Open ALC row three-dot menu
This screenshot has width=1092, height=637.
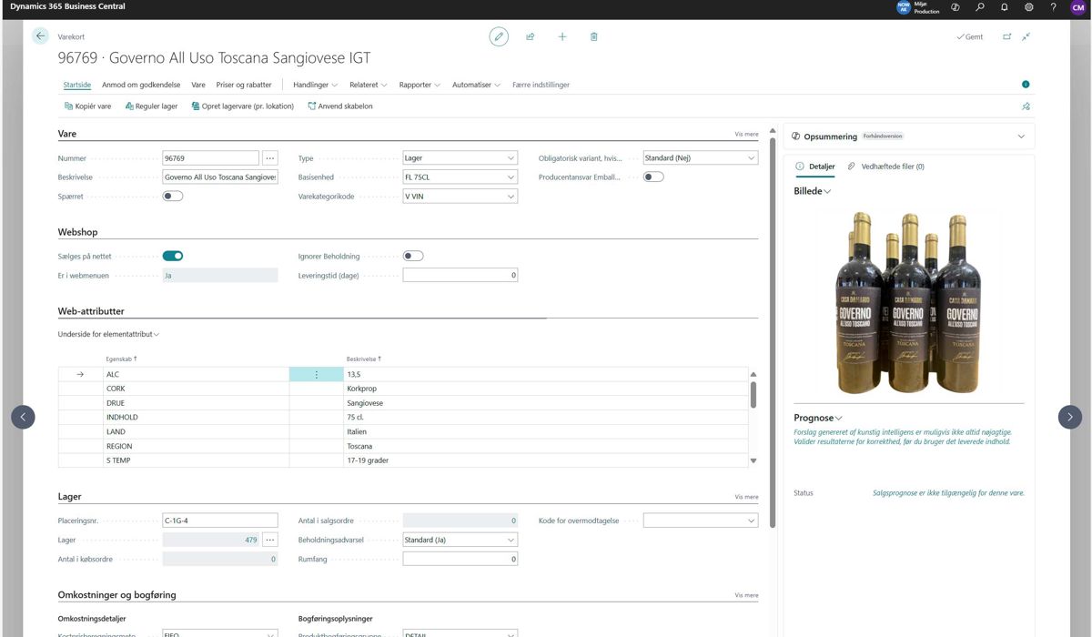317,374
